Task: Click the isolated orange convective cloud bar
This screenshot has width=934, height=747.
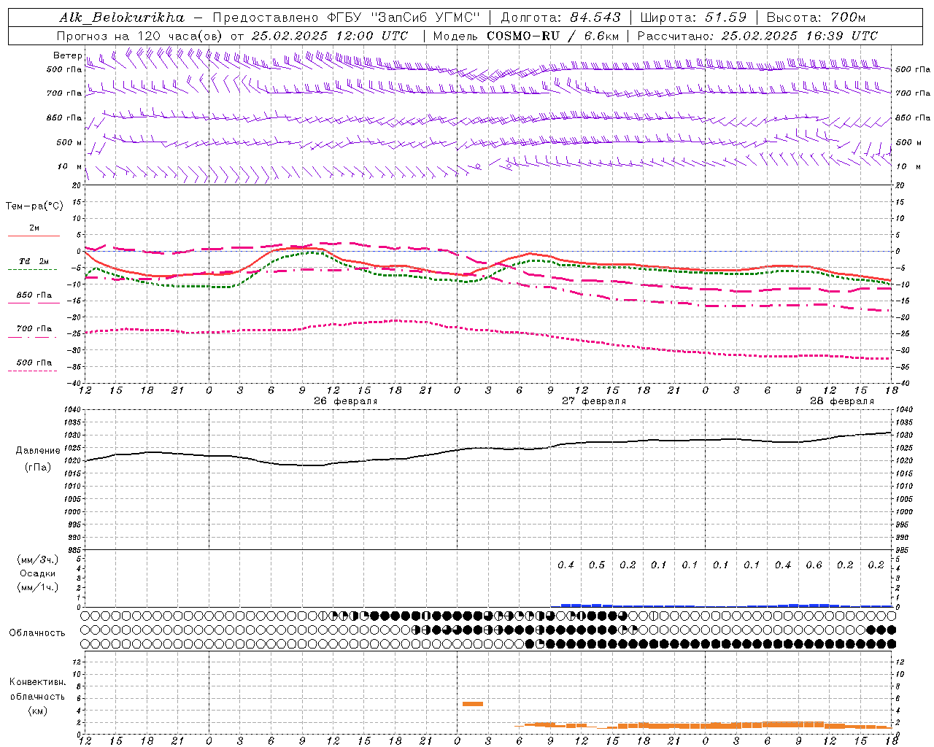Action: [x=473, y=704]
